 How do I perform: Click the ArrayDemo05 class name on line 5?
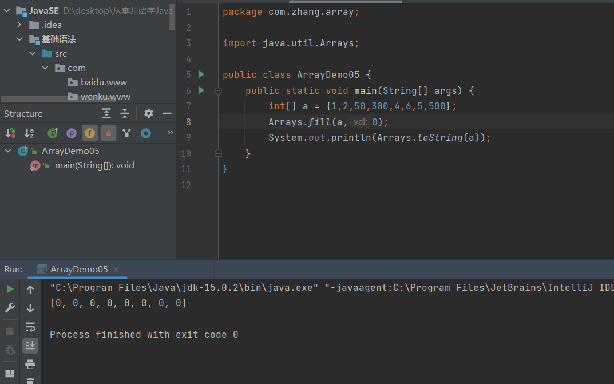(x=328, y=74)
